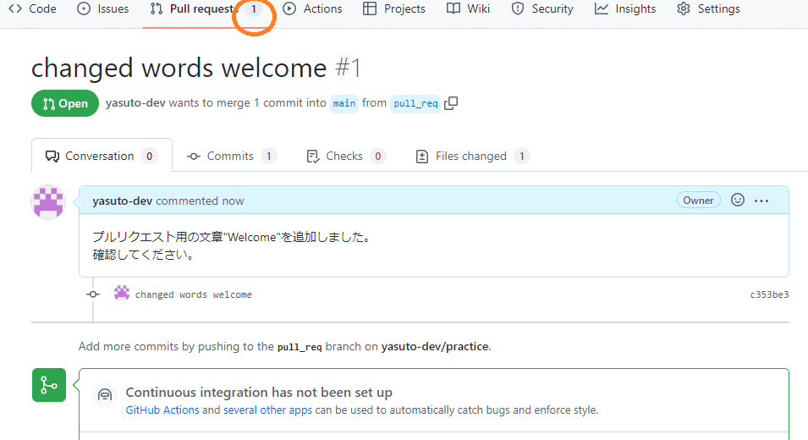Image resolution: width=808 pixels, height=440 pixels.
Task: Click the Owner badge
Action: [698, 201]
